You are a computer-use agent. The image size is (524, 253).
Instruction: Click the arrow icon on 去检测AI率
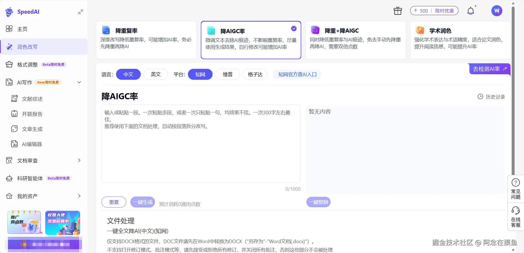click(x=505, y=69)
